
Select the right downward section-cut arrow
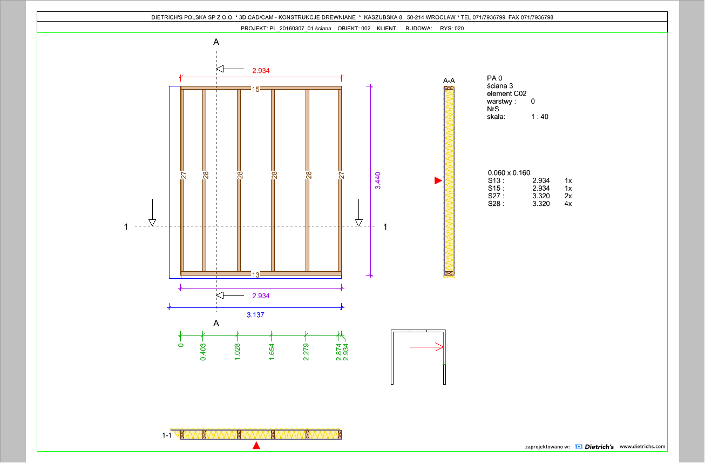[359, 213]
